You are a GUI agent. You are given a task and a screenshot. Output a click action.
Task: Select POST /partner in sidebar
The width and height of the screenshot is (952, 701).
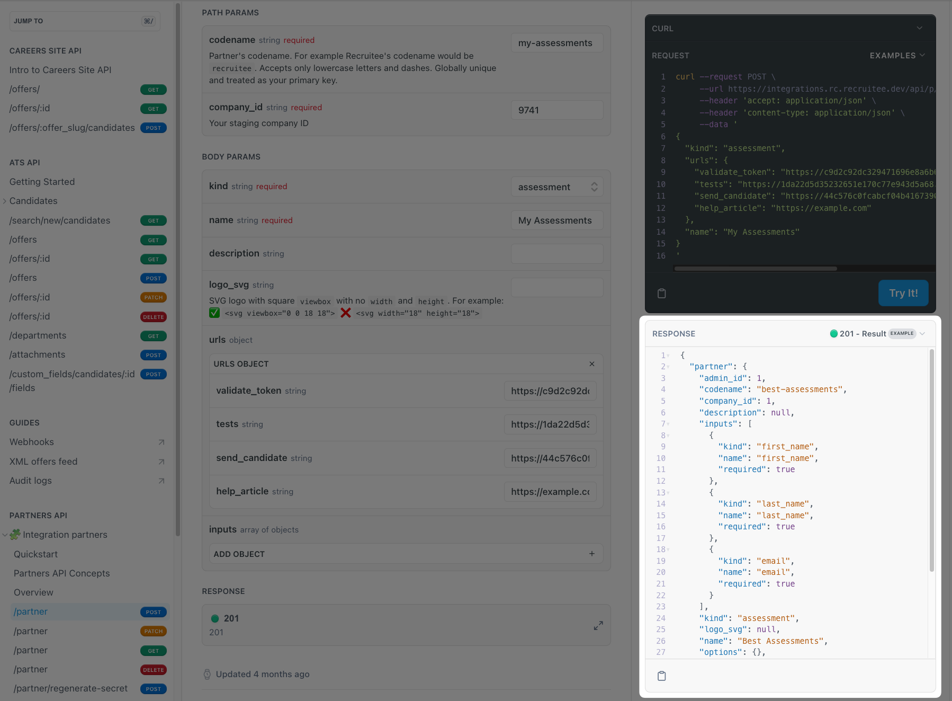tap(89, 612)
